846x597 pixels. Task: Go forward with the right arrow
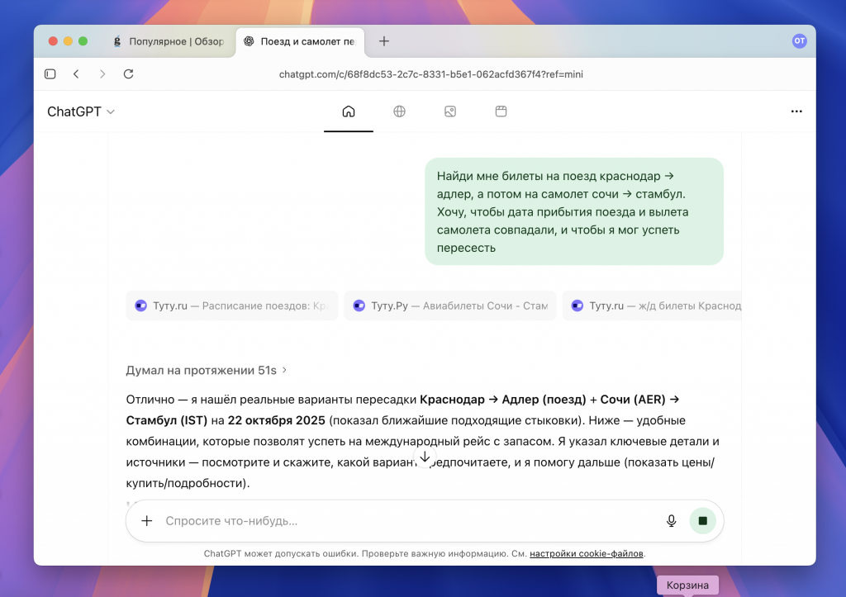pyautogui.click(x=102, y=73)
